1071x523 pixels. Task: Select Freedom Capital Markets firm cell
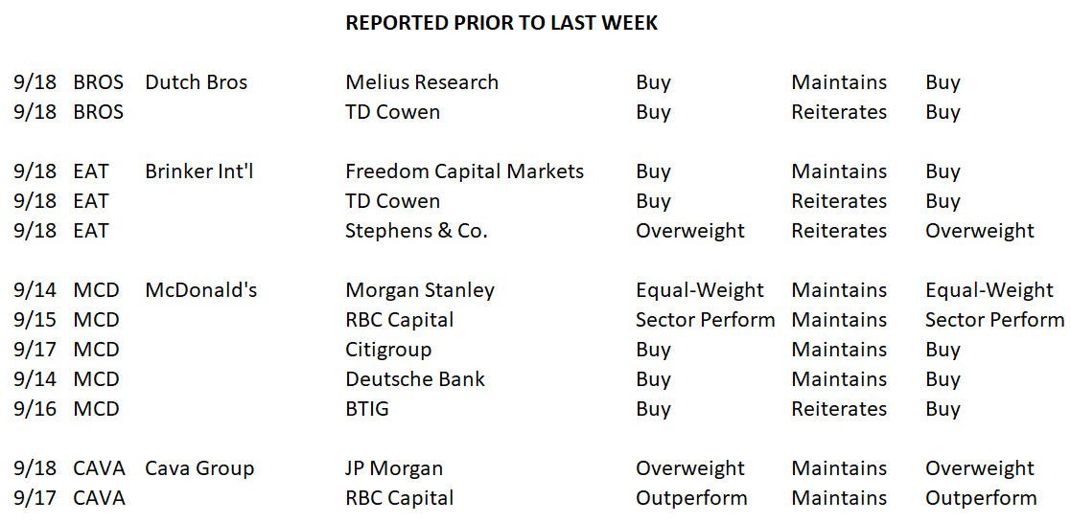(x=464, y=171)
